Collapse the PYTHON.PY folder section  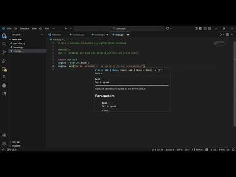click(x=16, y=39)
